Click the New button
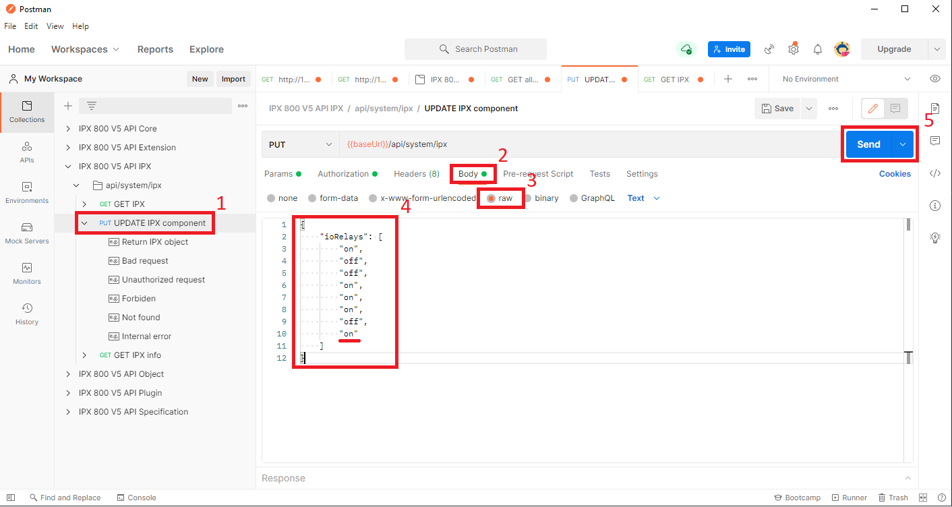Image resolution: width=952 pixels, height=507 pixels. [x=200, y=79]
